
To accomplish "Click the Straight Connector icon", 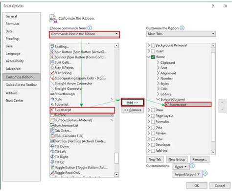I will [52, 88].
